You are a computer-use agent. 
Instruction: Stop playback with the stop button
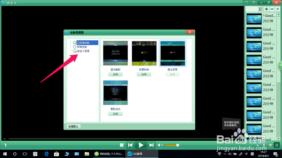[x=122, y=145]
